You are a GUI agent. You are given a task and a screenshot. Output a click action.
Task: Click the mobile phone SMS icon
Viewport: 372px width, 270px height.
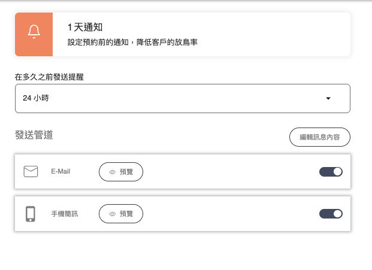point(31,214)
